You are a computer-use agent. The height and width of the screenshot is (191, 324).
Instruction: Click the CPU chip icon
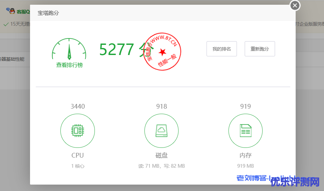78,131
